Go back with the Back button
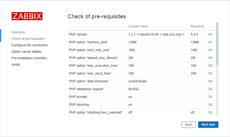Image resolution: width=230 pixels, height=137 pixels. pos(188,125)
